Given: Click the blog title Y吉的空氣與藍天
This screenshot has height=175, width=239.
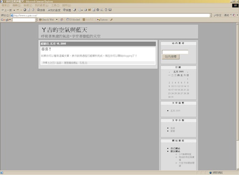Looking at the screenshot, I should tap(65, 30).
